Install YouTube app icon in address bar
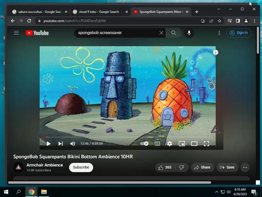 point(203,21)
